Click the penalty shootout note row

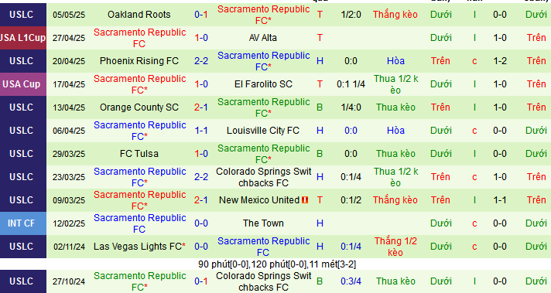[277, 264]
